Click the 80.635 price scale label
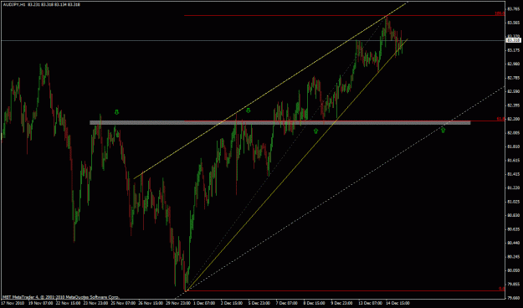The height and width of the screenshot is (308, 523). [x=514, y=229]
